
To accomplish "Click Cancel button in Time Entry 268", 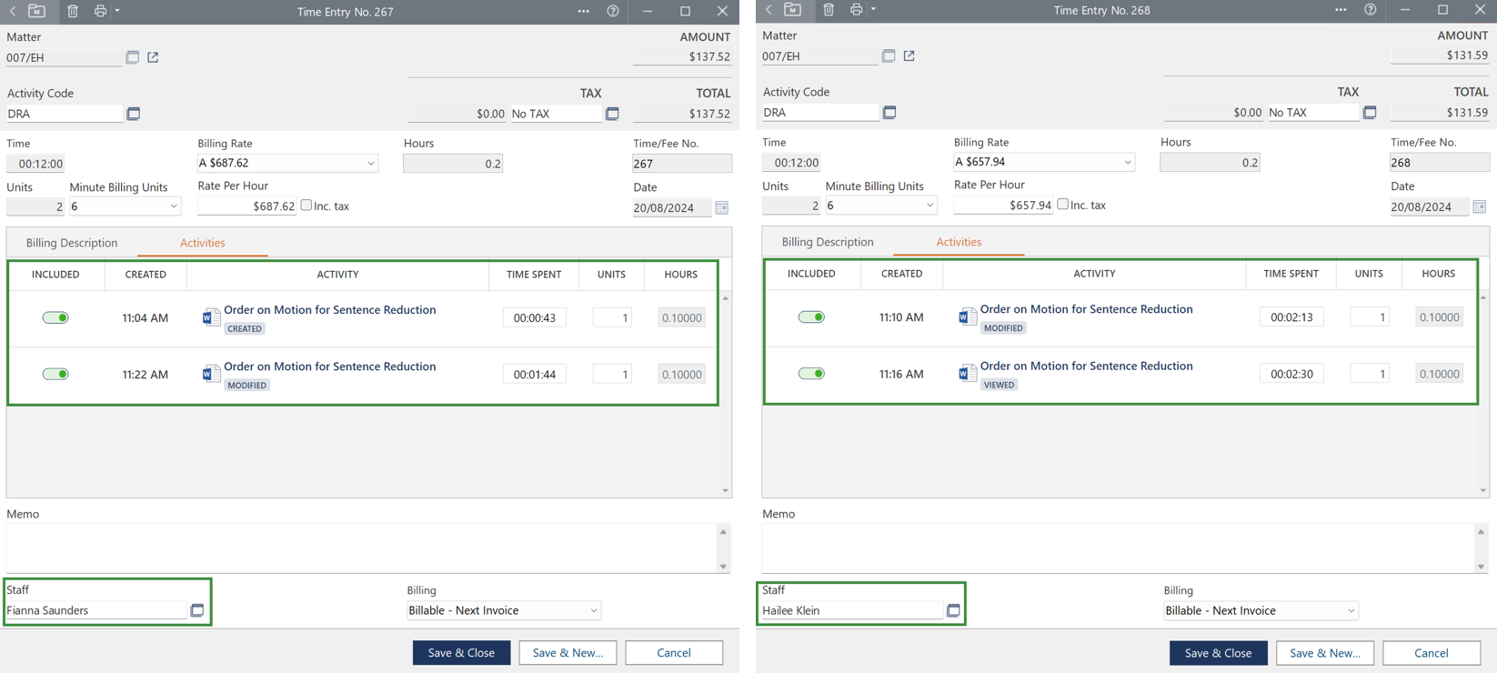I will click(x=1431, y=652).
